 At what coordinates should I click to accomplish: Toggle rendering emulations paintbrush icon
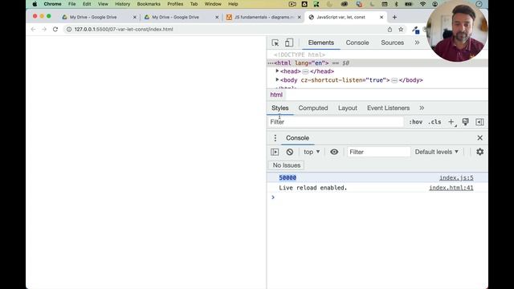[x=465, y=122]
